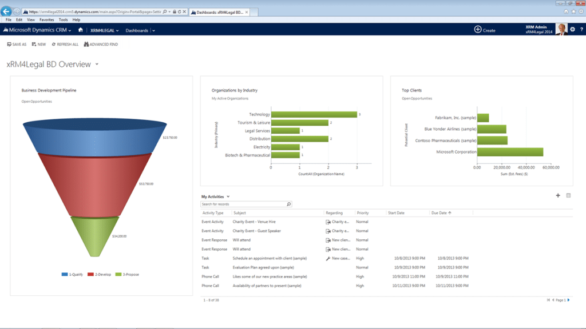
Task: Open the browser favorites star icon
Action: [573, 11]
